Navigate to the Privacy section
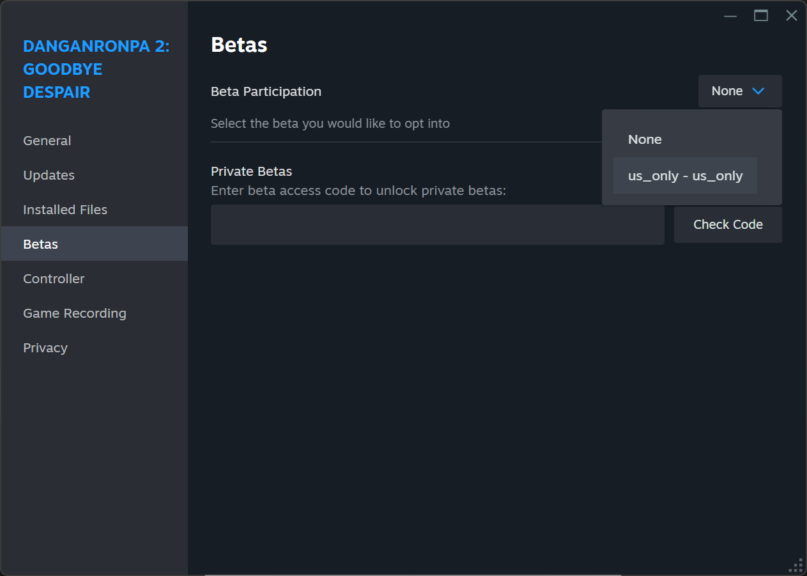This screenshot has width=807, height=576. pyautogui.click(x=45, y=348)
